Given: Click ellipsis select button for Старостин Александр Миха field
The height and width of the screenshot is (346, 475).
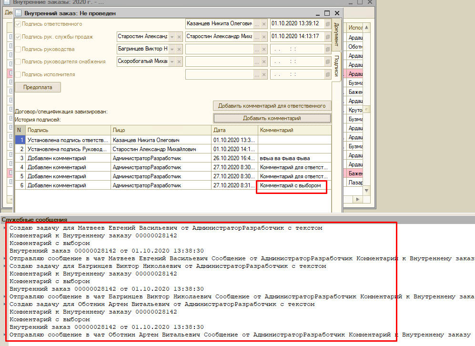Looking at the screenshot, I should tap(257, 37).
